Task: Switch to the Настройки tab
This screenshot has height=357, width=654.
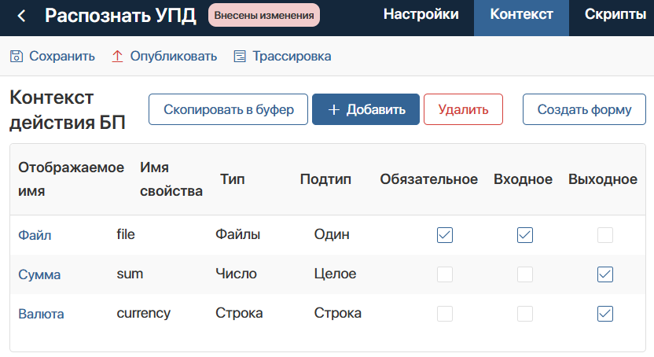Action: pos(421,15)
